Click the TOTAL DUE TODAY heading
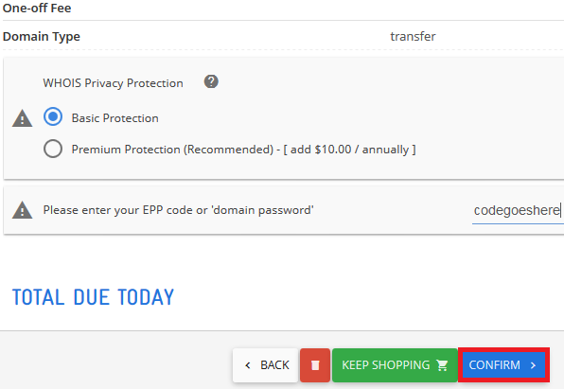This screenshot has height=389, width=564. coord(93,297)
